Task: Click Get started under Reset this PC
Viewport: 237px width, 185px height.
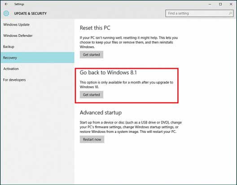Action: [92, 55]
